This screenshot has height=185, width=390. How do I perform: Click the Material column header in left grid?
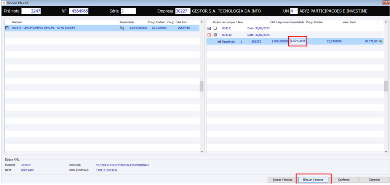pos(62,22)
